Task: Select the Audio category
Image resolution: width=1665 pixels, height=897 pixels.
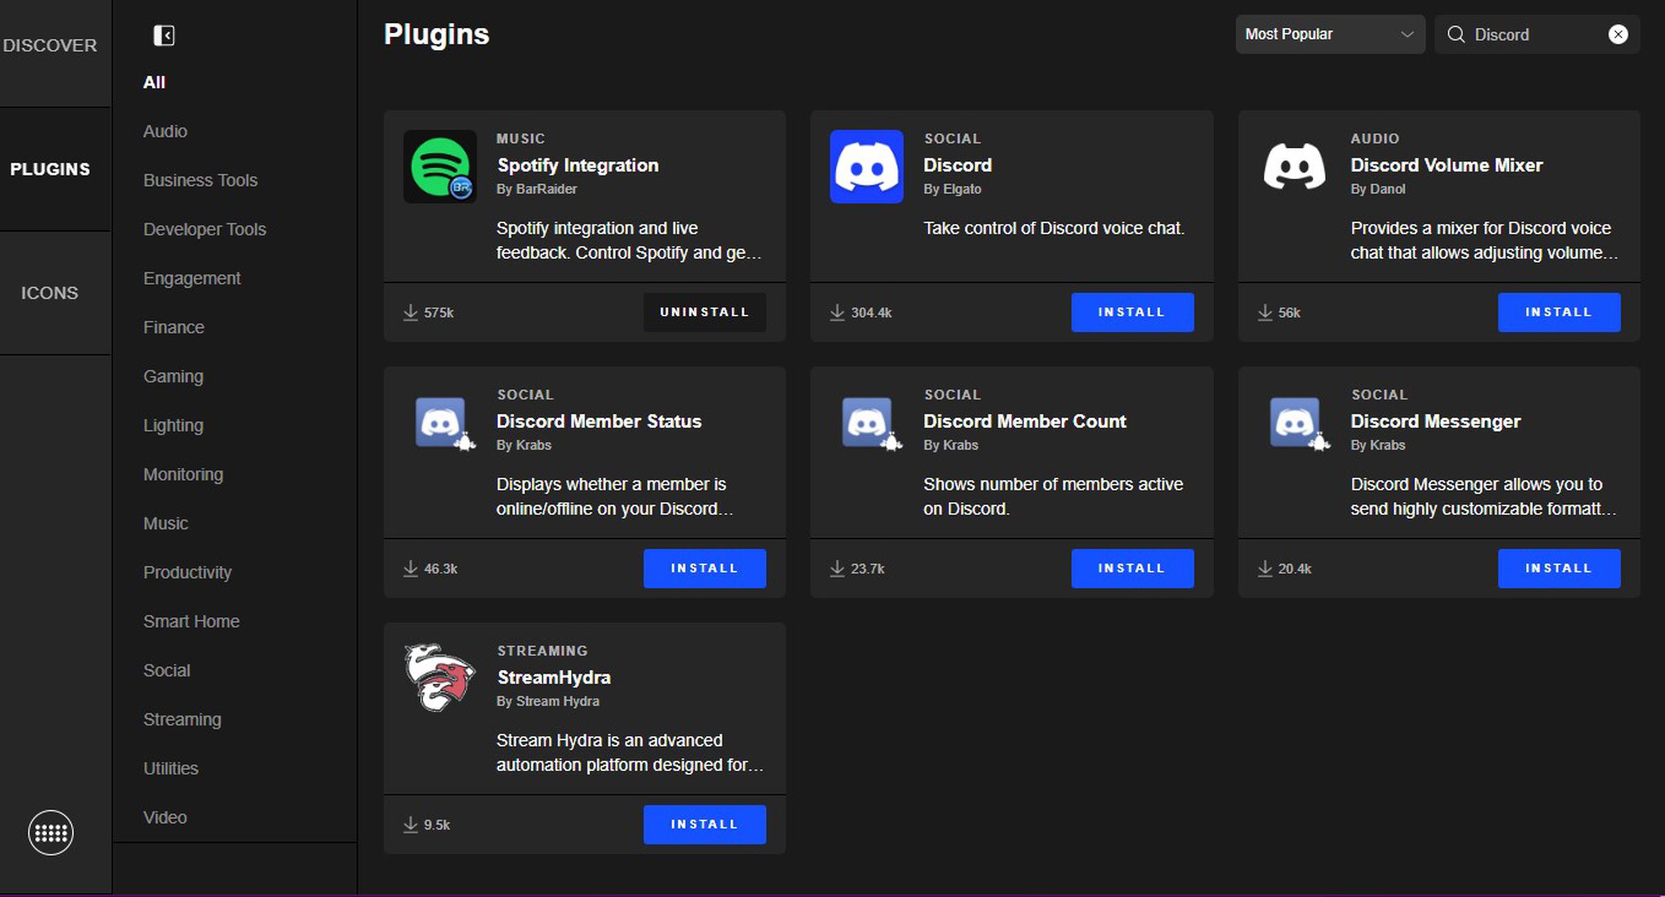Action: (x=165, y=132)
